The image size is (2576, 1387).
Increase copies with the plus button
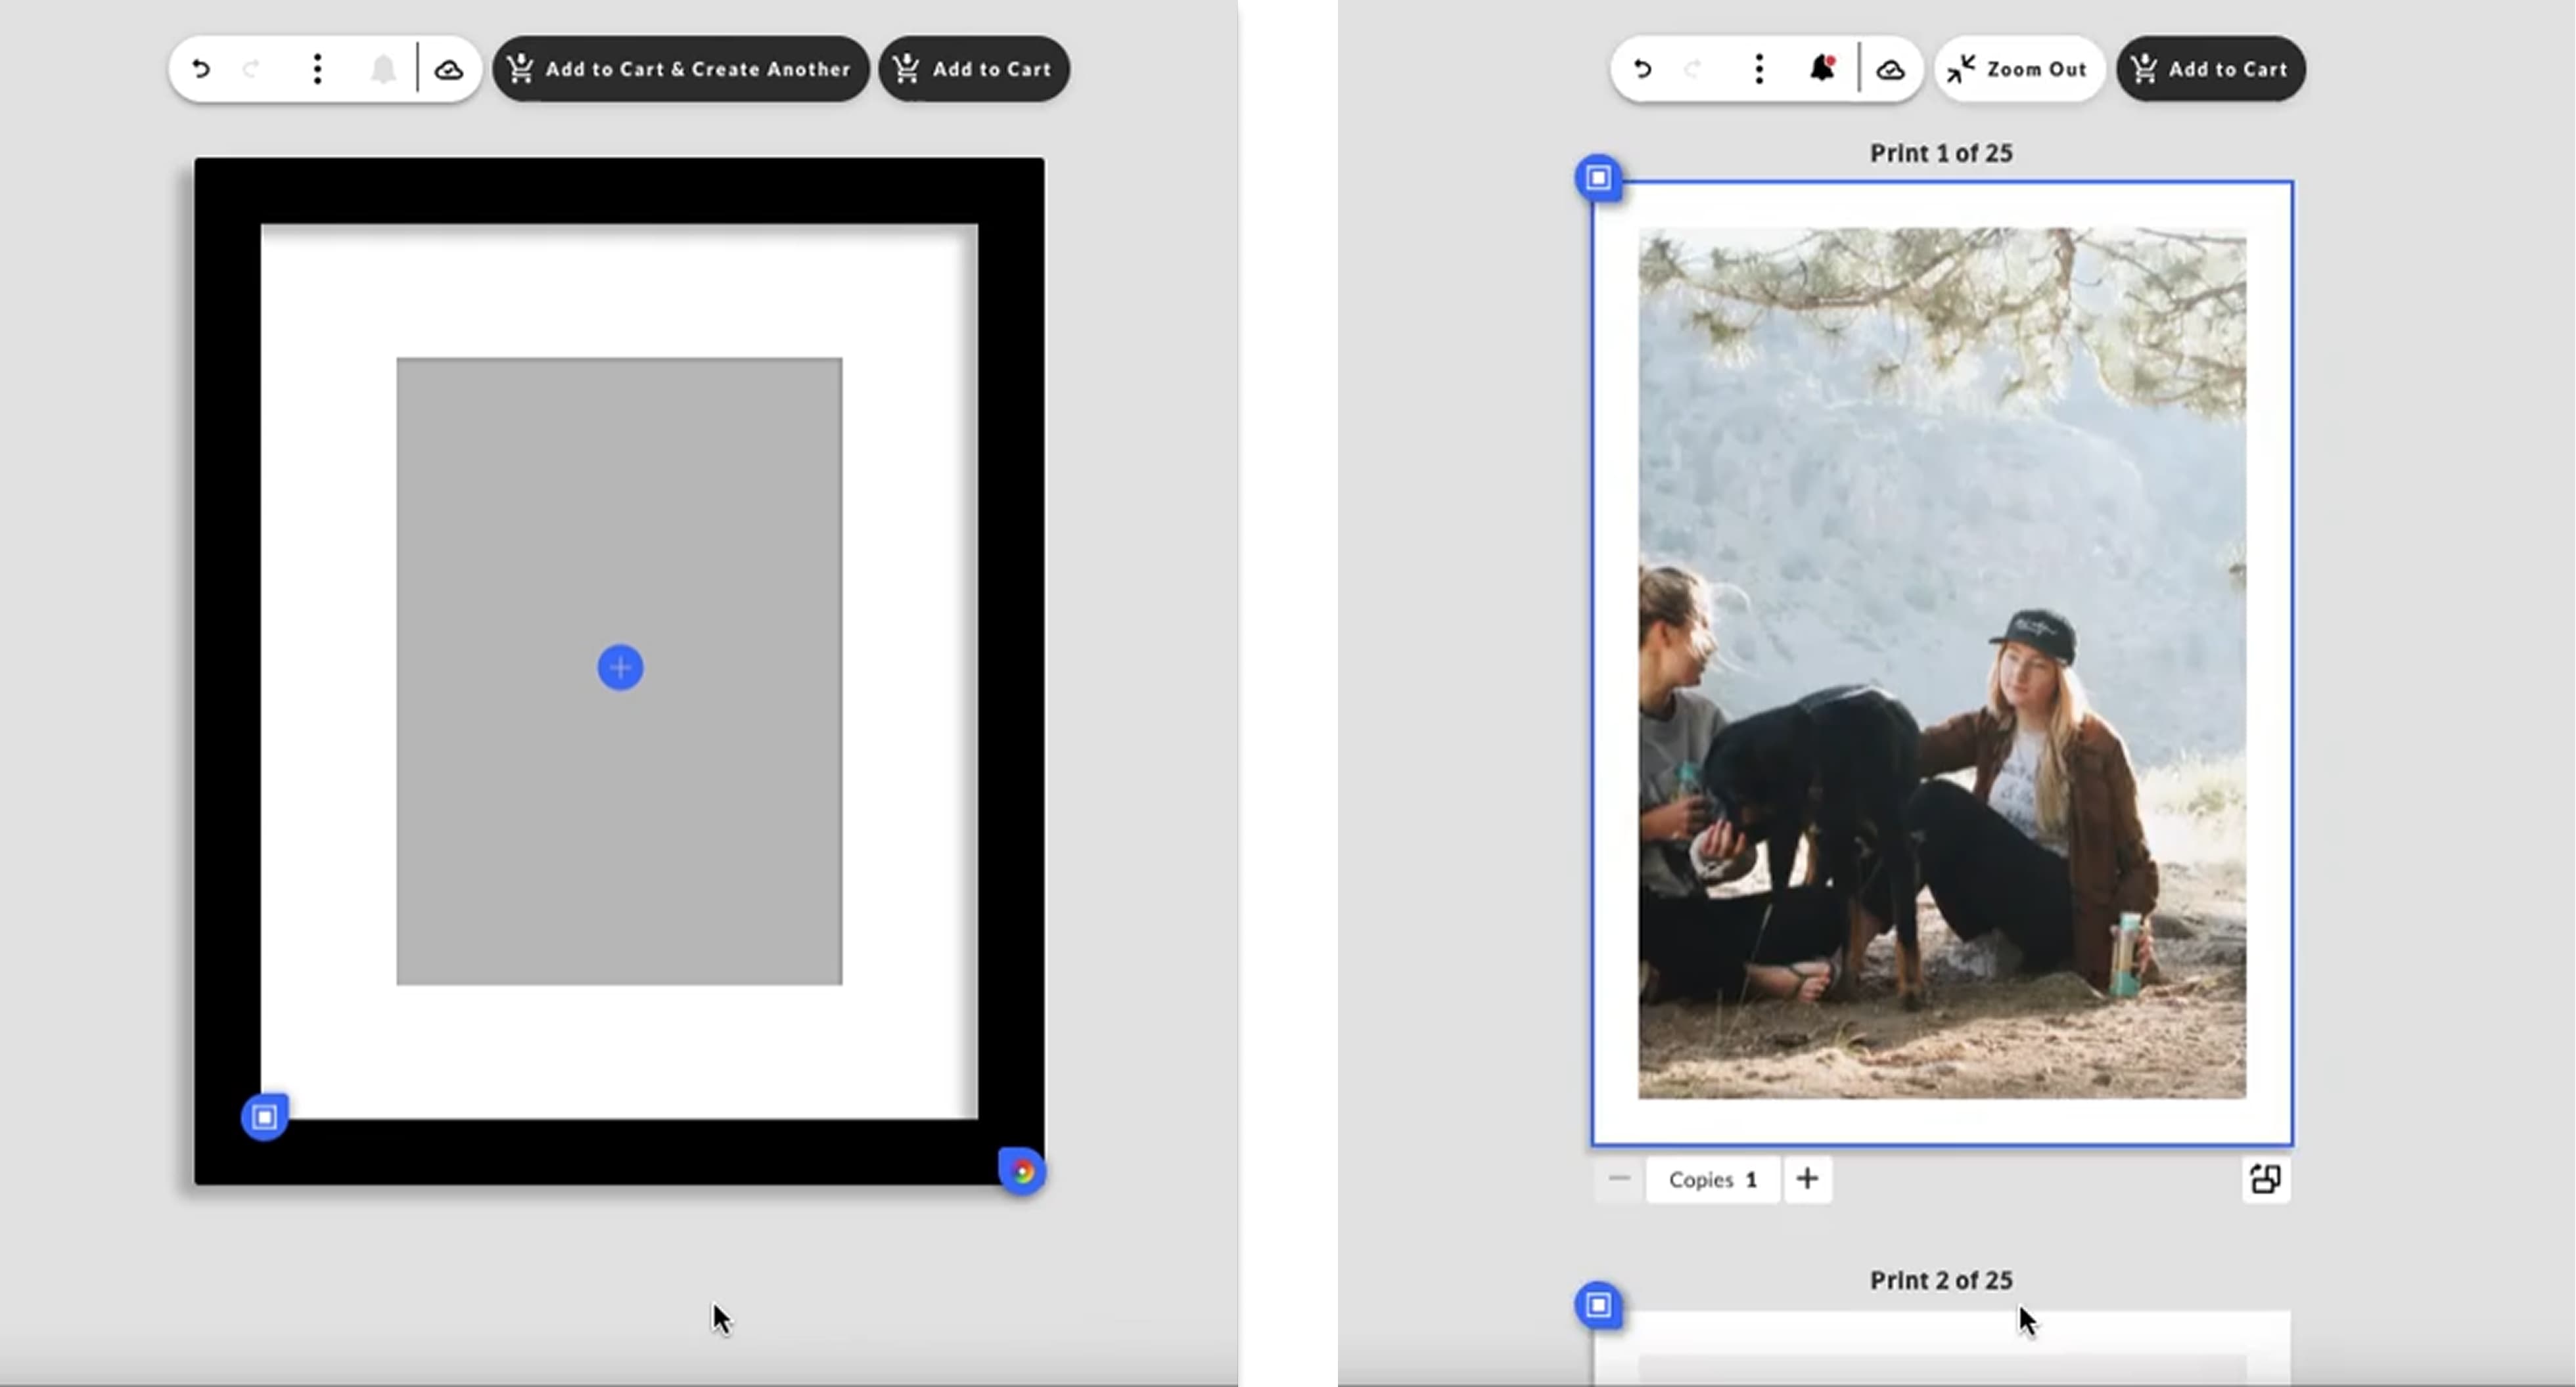(1807, 1179)
